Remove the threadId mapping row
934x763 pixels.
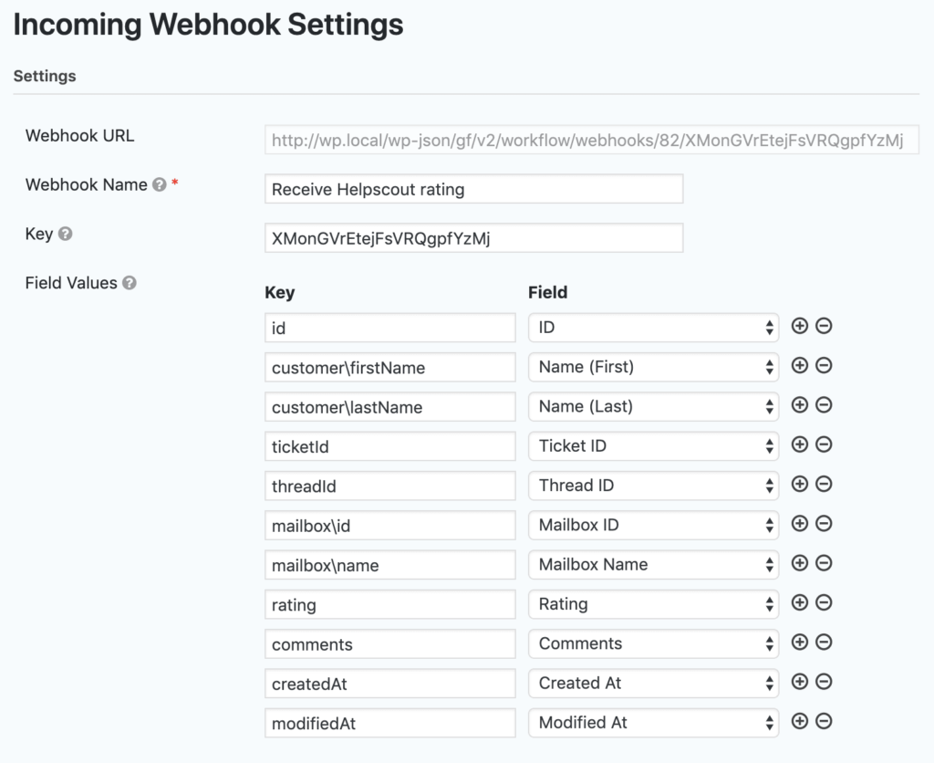click(824, 484)
